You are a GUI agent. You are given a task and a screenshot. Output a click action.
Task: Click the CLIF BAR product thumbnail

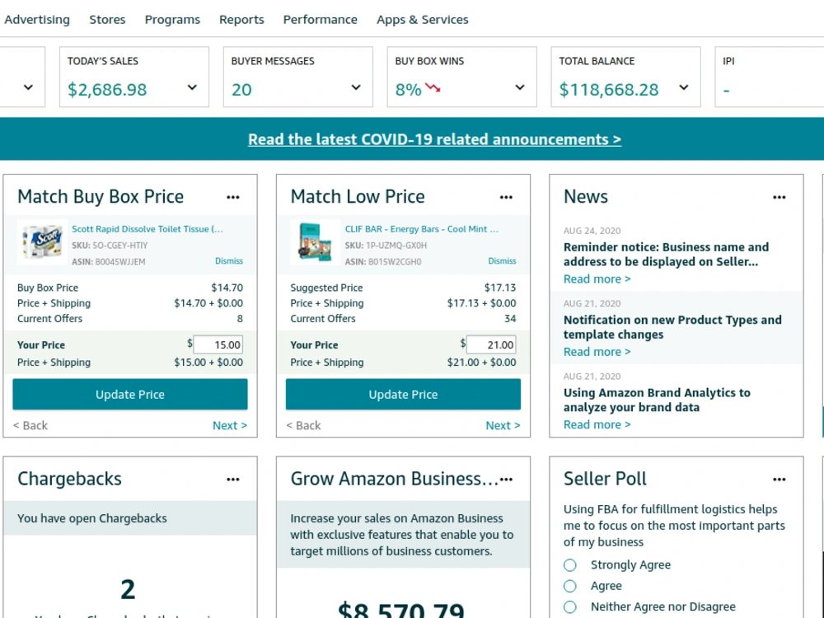316,241
